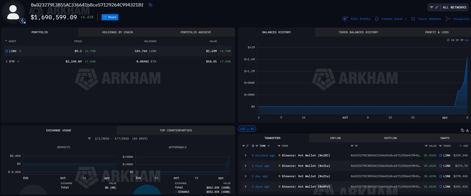This screenshot has width=471, height=196.
Task: Click the ETH price trend icon
Action: (18, 61)
